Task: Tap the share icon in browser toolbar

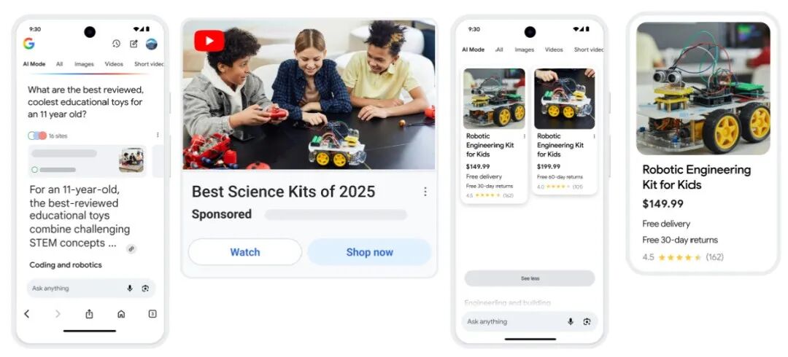Action: [89, 314]
